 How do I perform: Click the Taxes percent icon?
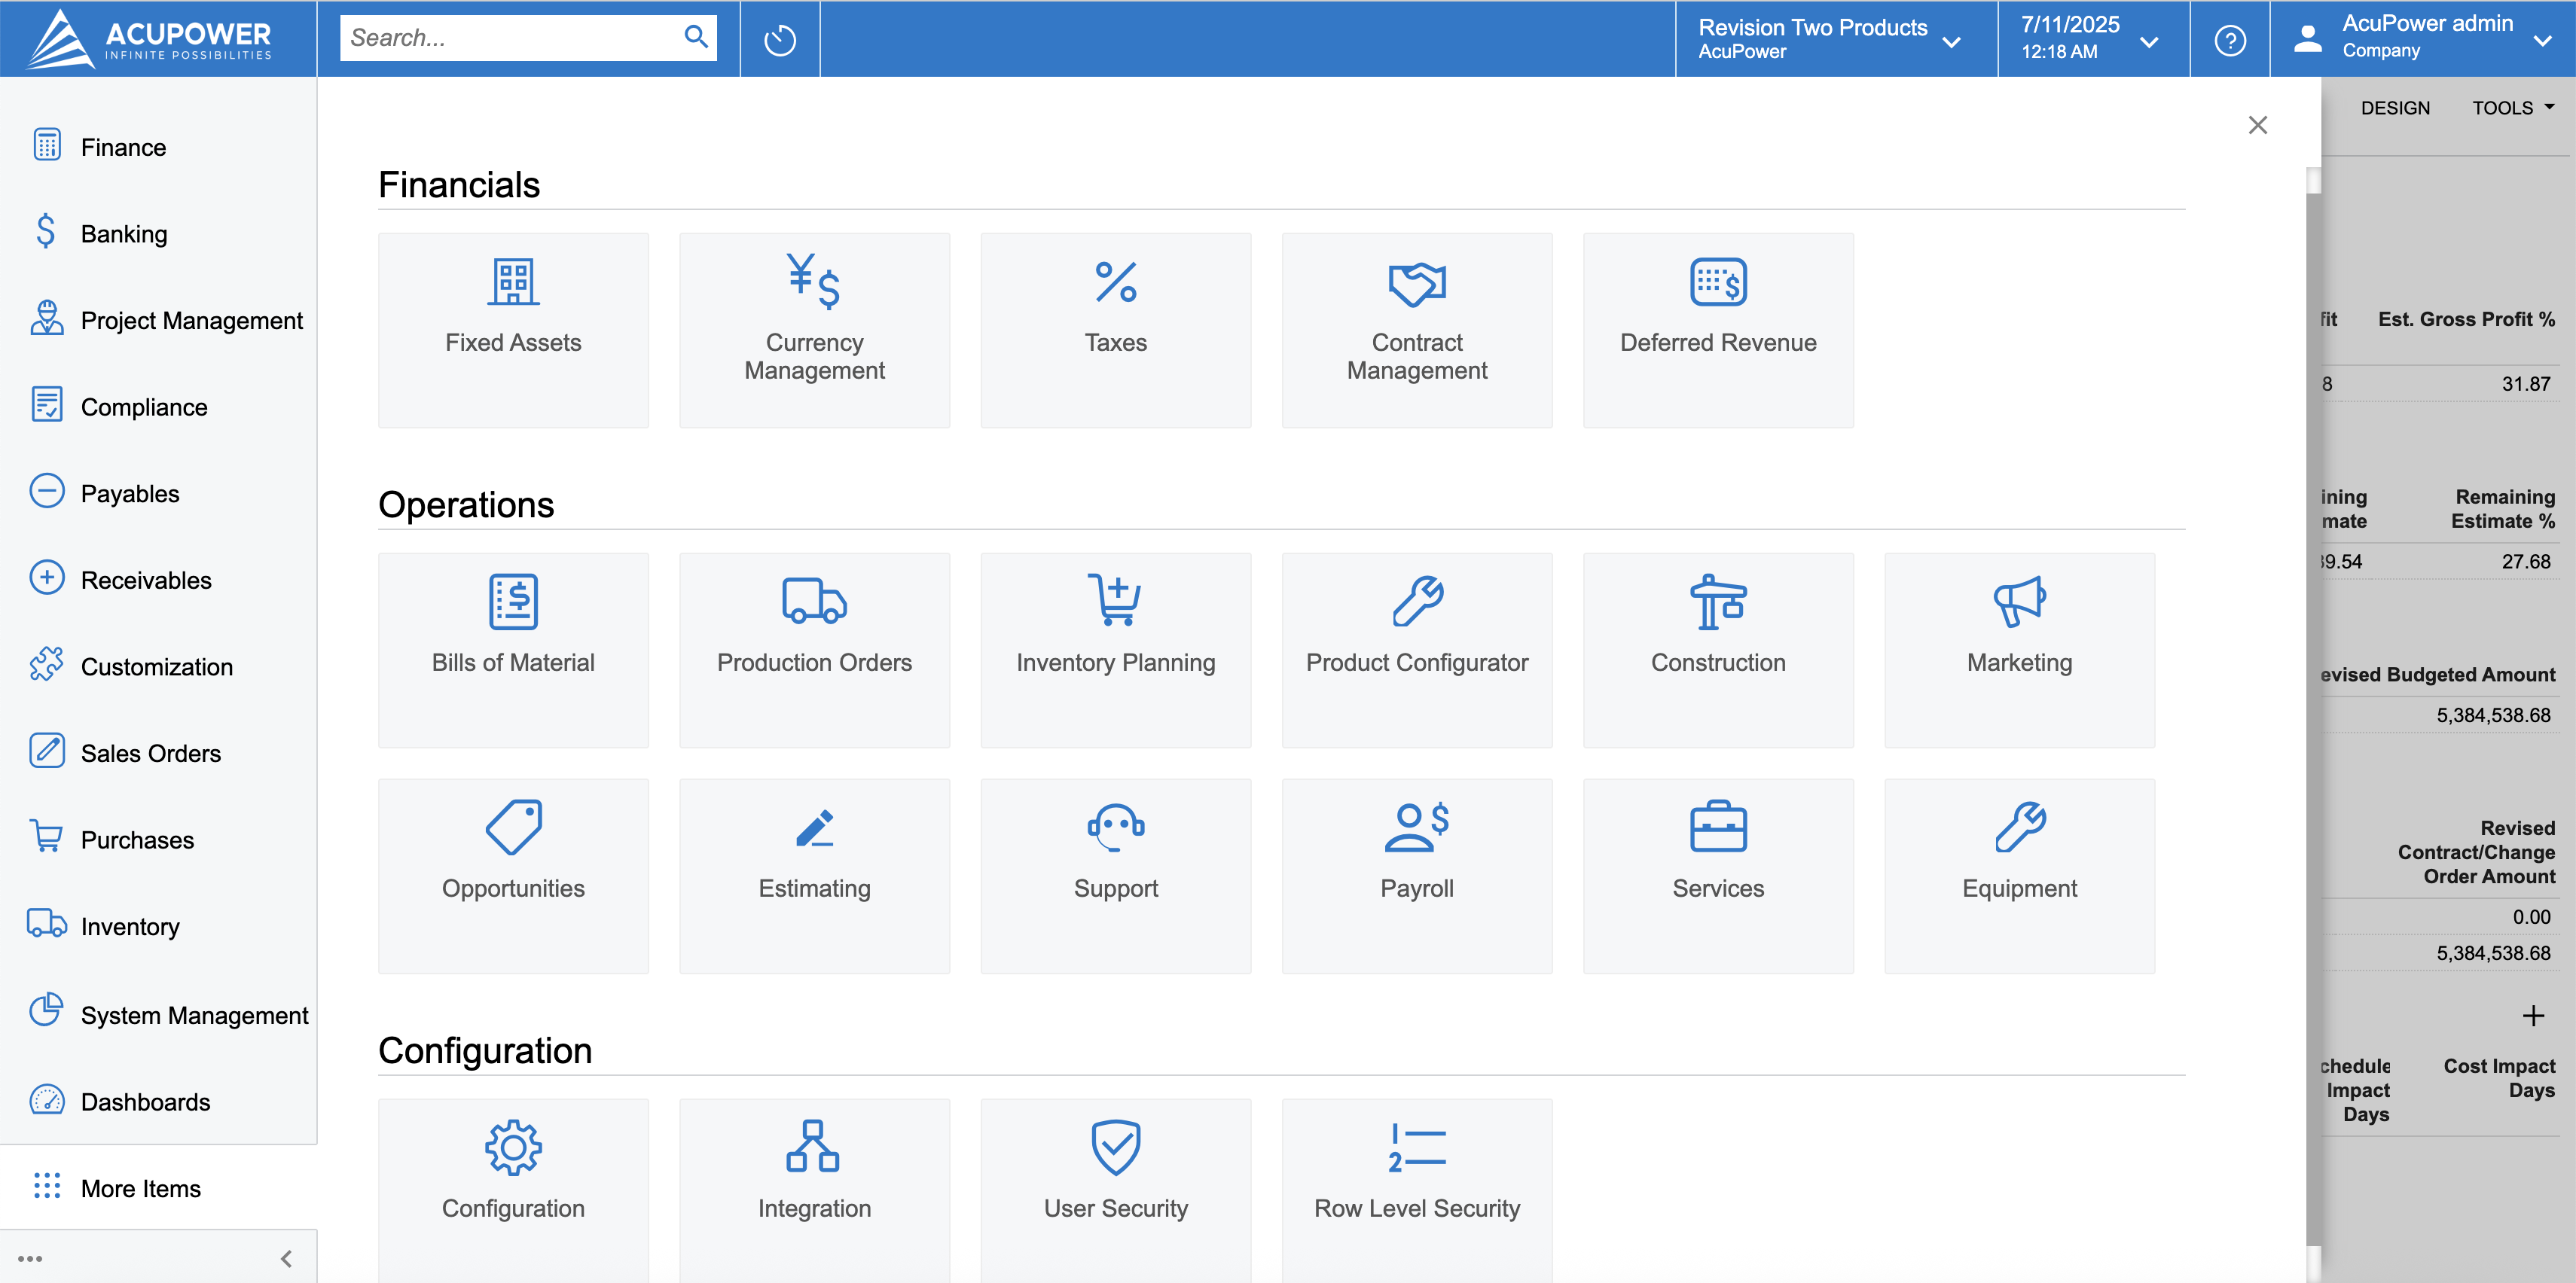(1115, 282)
